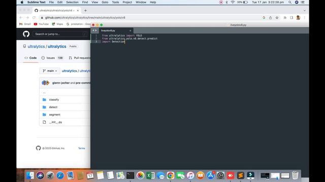
Task: Open Spotlight search in menu bar
Action: 290,2
